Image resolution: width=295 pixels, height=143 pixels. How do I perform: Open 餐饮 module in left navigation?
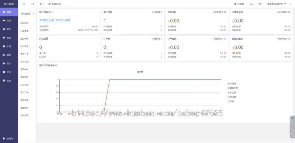[9, 55]
